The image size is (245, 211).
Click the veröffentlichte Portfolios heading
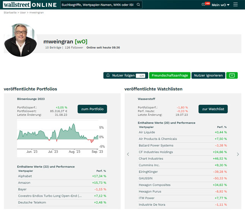[x=30, y=89]
